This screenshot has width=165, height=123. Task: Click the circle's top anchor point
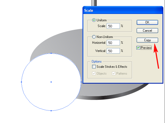[x=51, y=53]
